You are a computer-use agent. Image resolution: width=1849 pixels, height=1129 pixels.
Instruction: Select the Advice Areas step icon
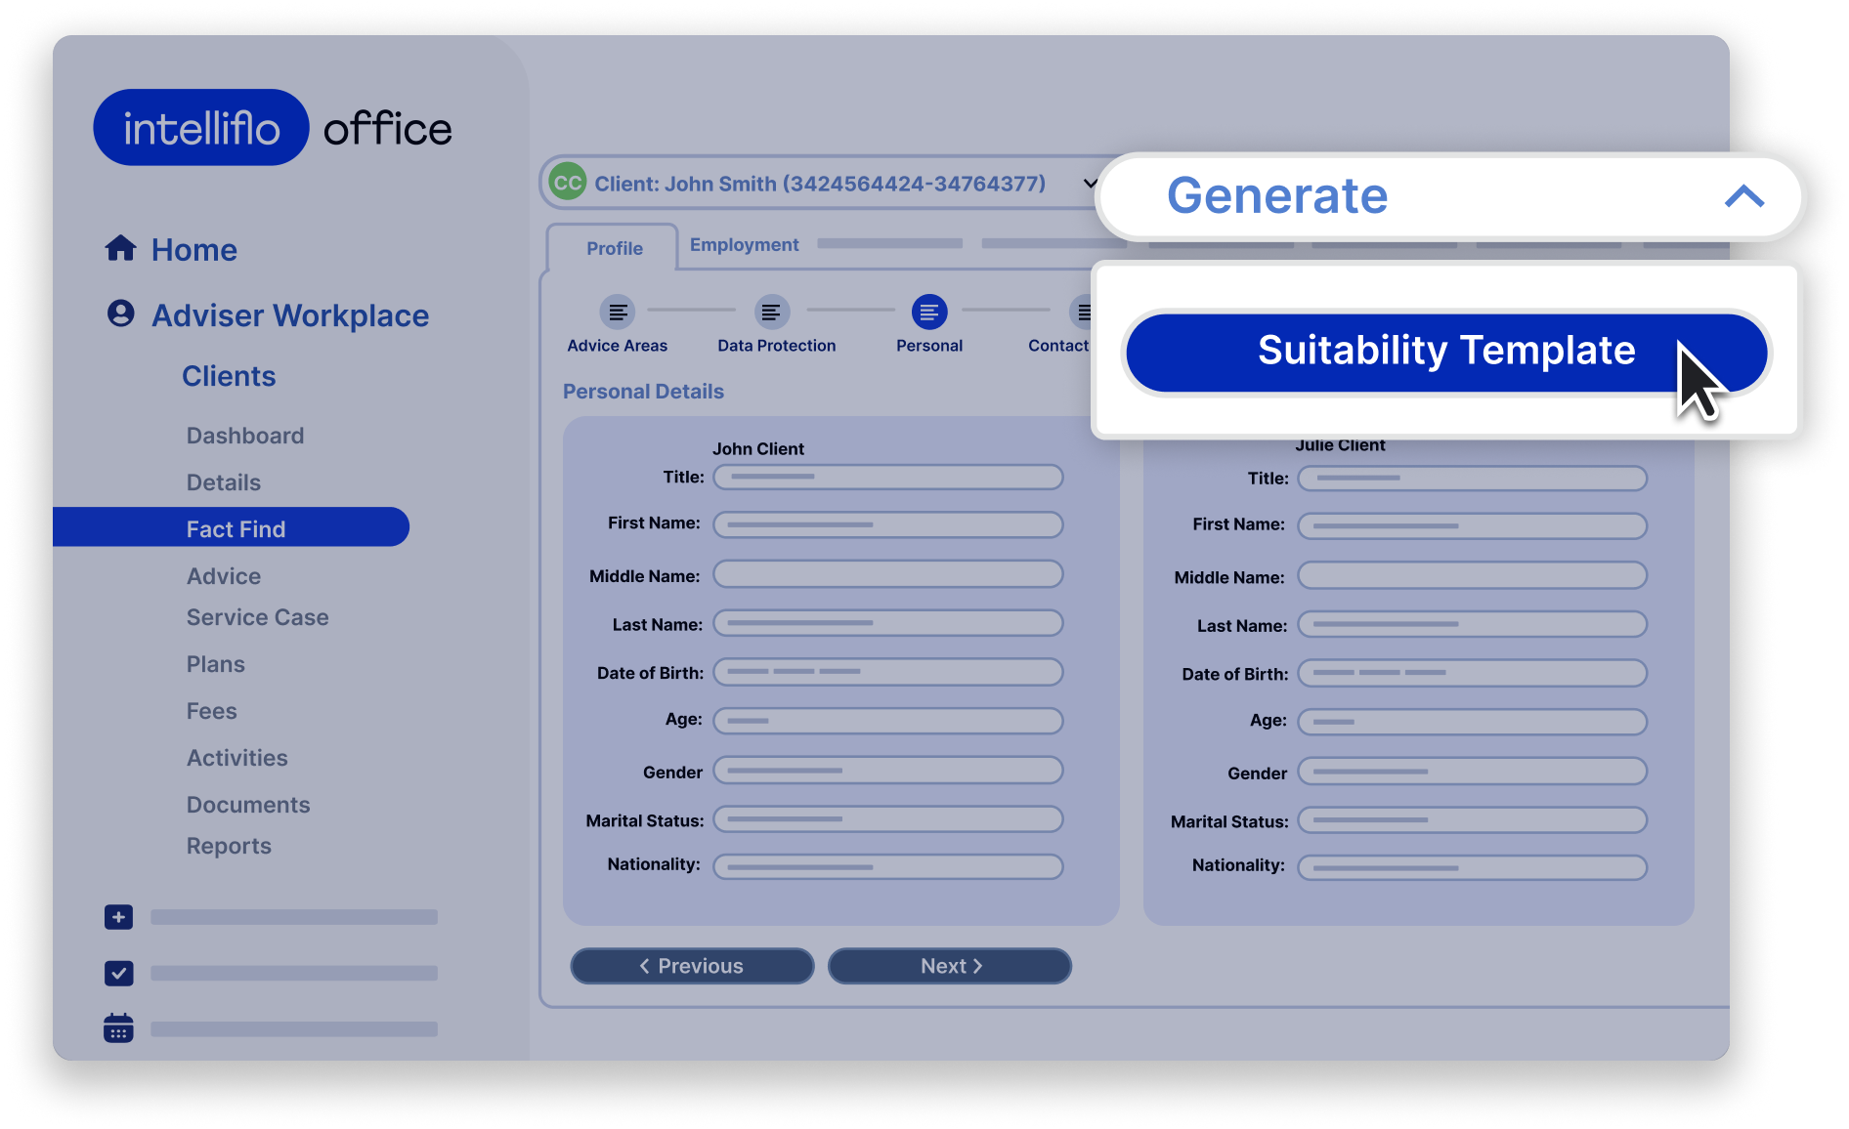click(x=618, y=312)
